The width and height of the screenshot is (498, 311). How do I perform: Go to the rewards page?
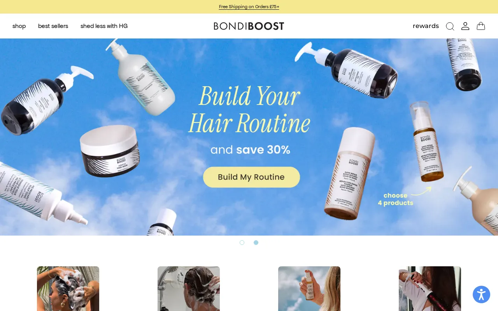[426, 26]
